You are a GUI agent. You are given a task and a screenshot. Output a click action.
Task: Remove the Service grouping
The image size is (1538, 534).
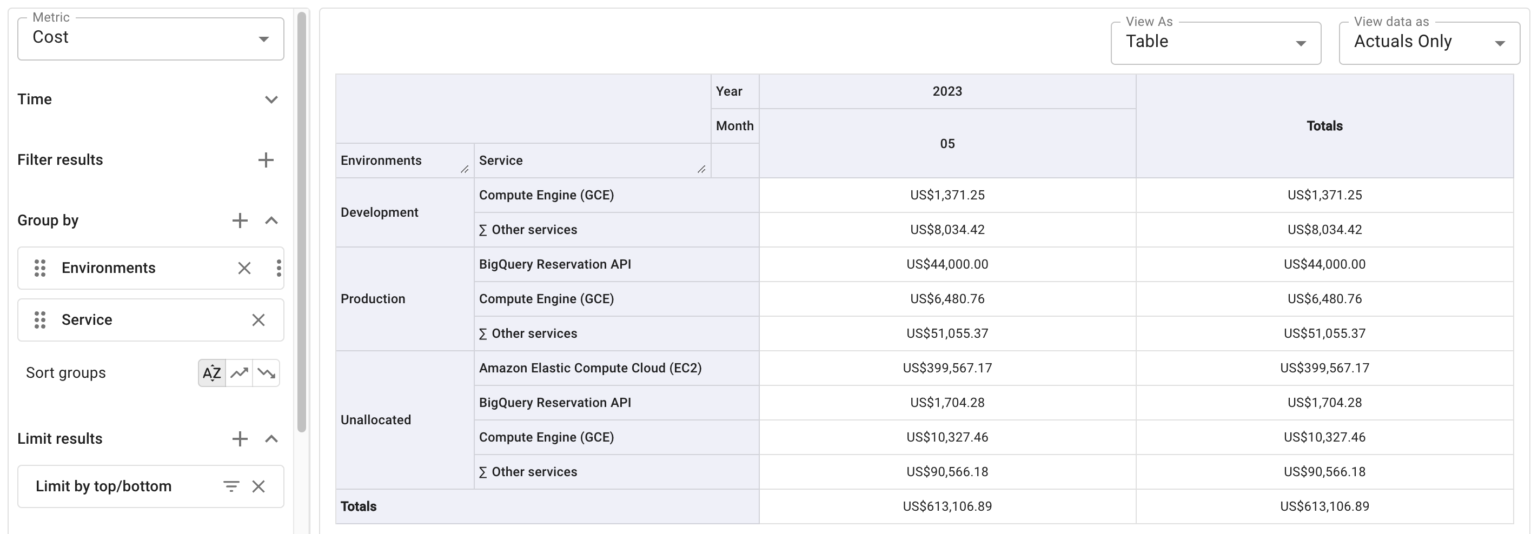[x=258, y=321]
